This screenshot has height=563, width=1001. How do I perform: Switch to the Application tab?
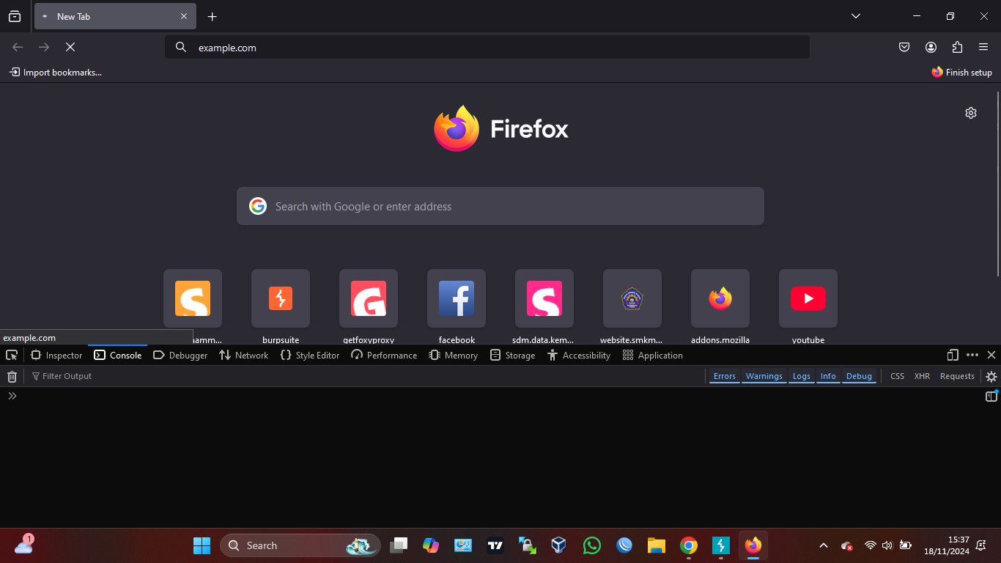point(653,355)
